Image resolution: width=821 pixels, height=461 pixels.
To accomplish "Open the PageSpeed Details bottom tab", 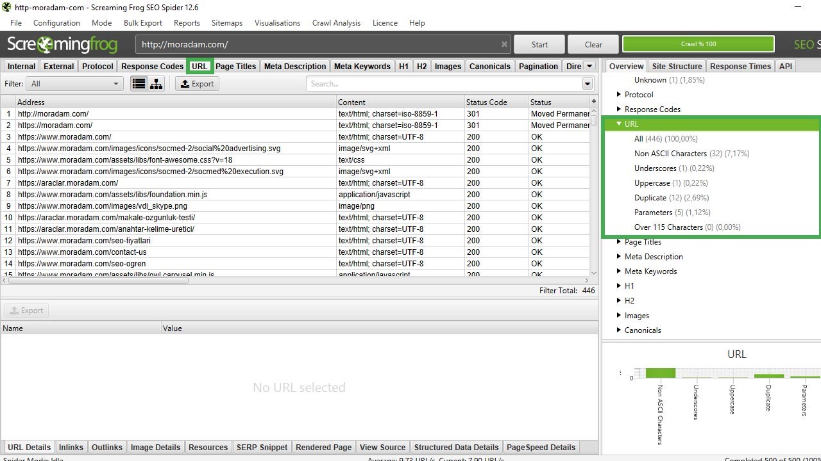I will [x=541, y=447].
